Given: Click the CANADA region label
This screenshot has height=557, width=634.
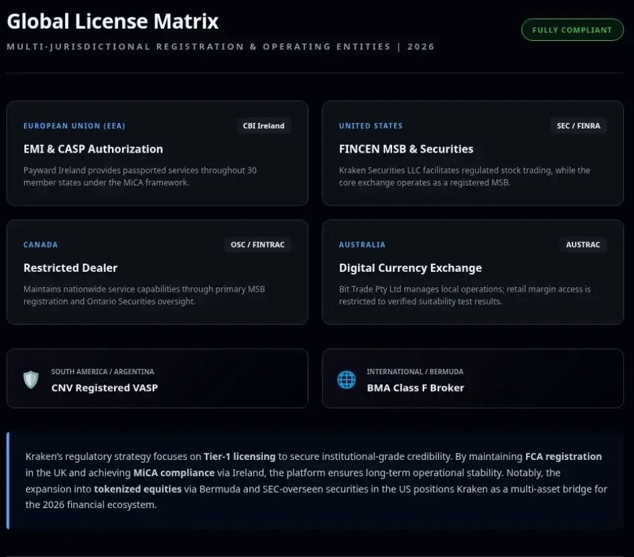Looking at the screenshot, I should click(41, 244).
